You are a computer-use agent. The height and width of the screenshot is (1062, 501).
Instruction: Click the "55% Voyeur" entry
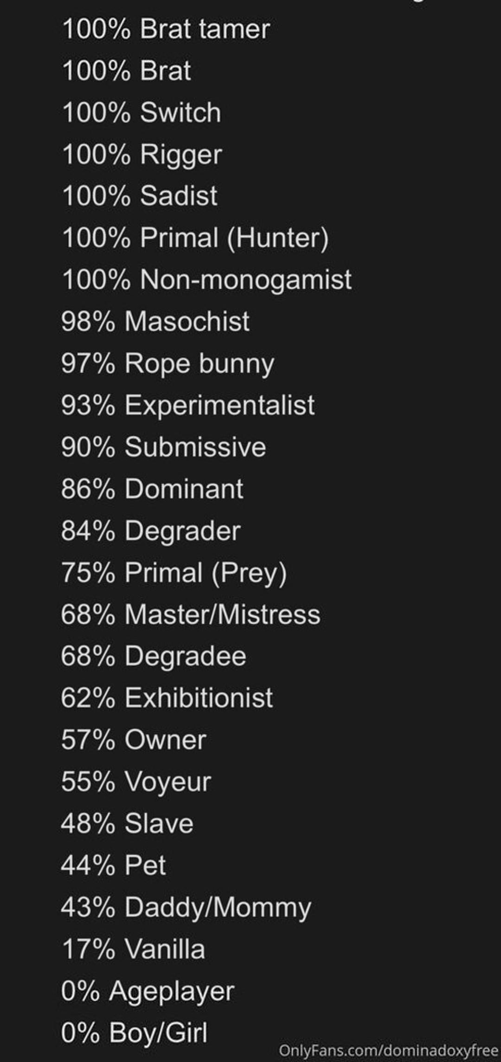[136, 782]
